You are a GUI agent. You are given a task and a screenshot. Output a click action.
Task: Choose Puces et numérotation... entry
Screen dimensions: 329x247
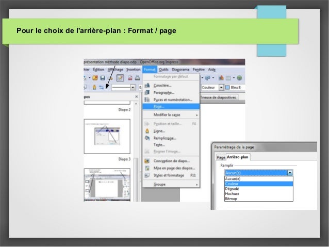171,100
